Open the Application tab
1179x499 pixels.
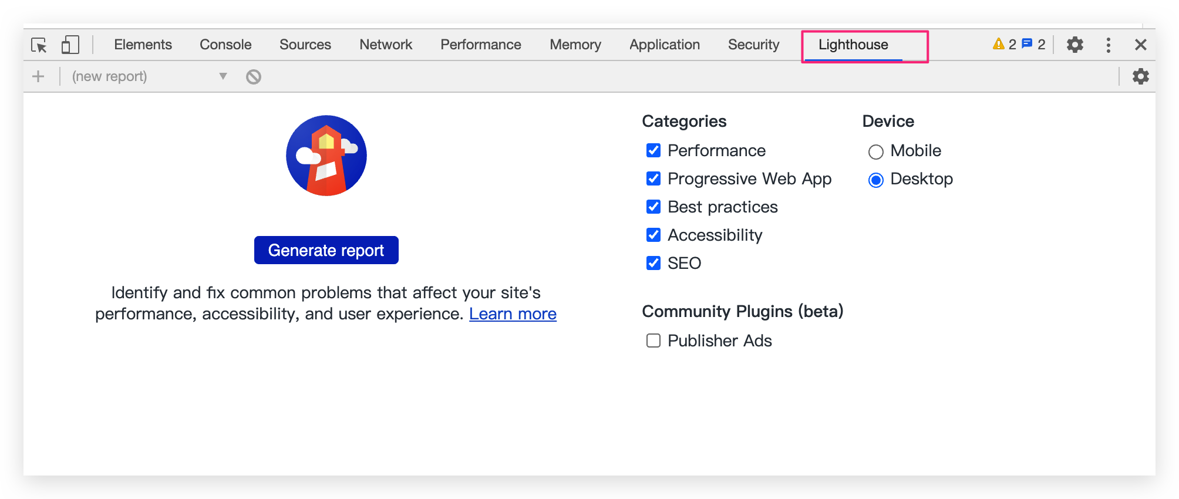(664, 45)
